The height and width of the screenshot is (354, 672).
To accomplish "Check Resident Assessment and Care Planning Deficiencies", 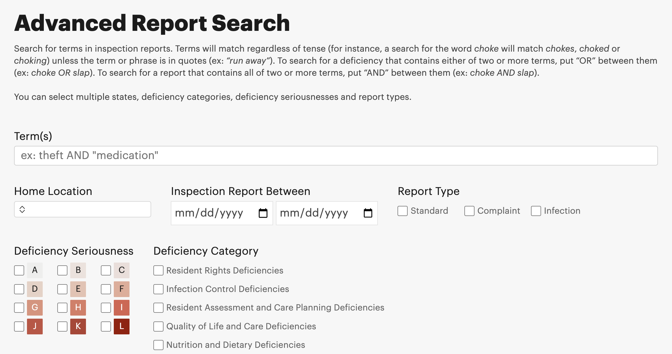I will [x=158, y=308].
